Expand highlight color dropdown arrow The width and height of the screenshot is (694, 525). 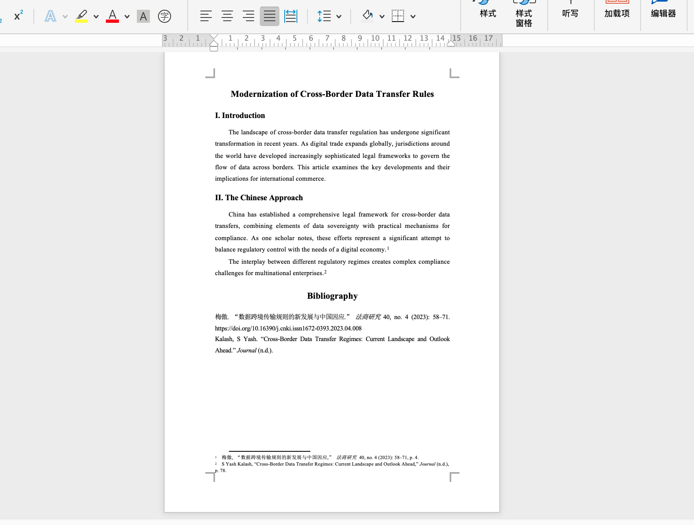tap(96, 17)
